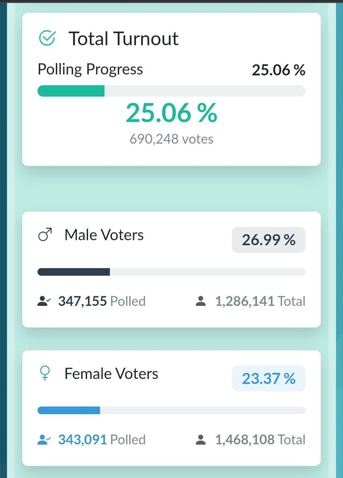Click the Total Turnout heading
Viewport: 343px width, 478px height.
pyautogui.click(x=124, y=39)
